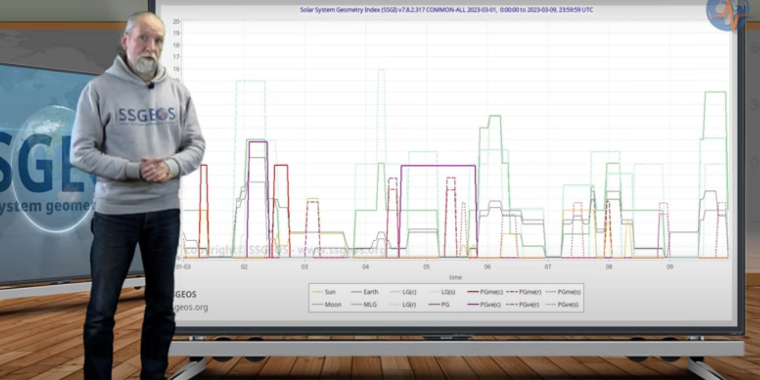Click the 08 date tick on x-axis
Viewport: 760px width, 380px height.
[609, 267]
